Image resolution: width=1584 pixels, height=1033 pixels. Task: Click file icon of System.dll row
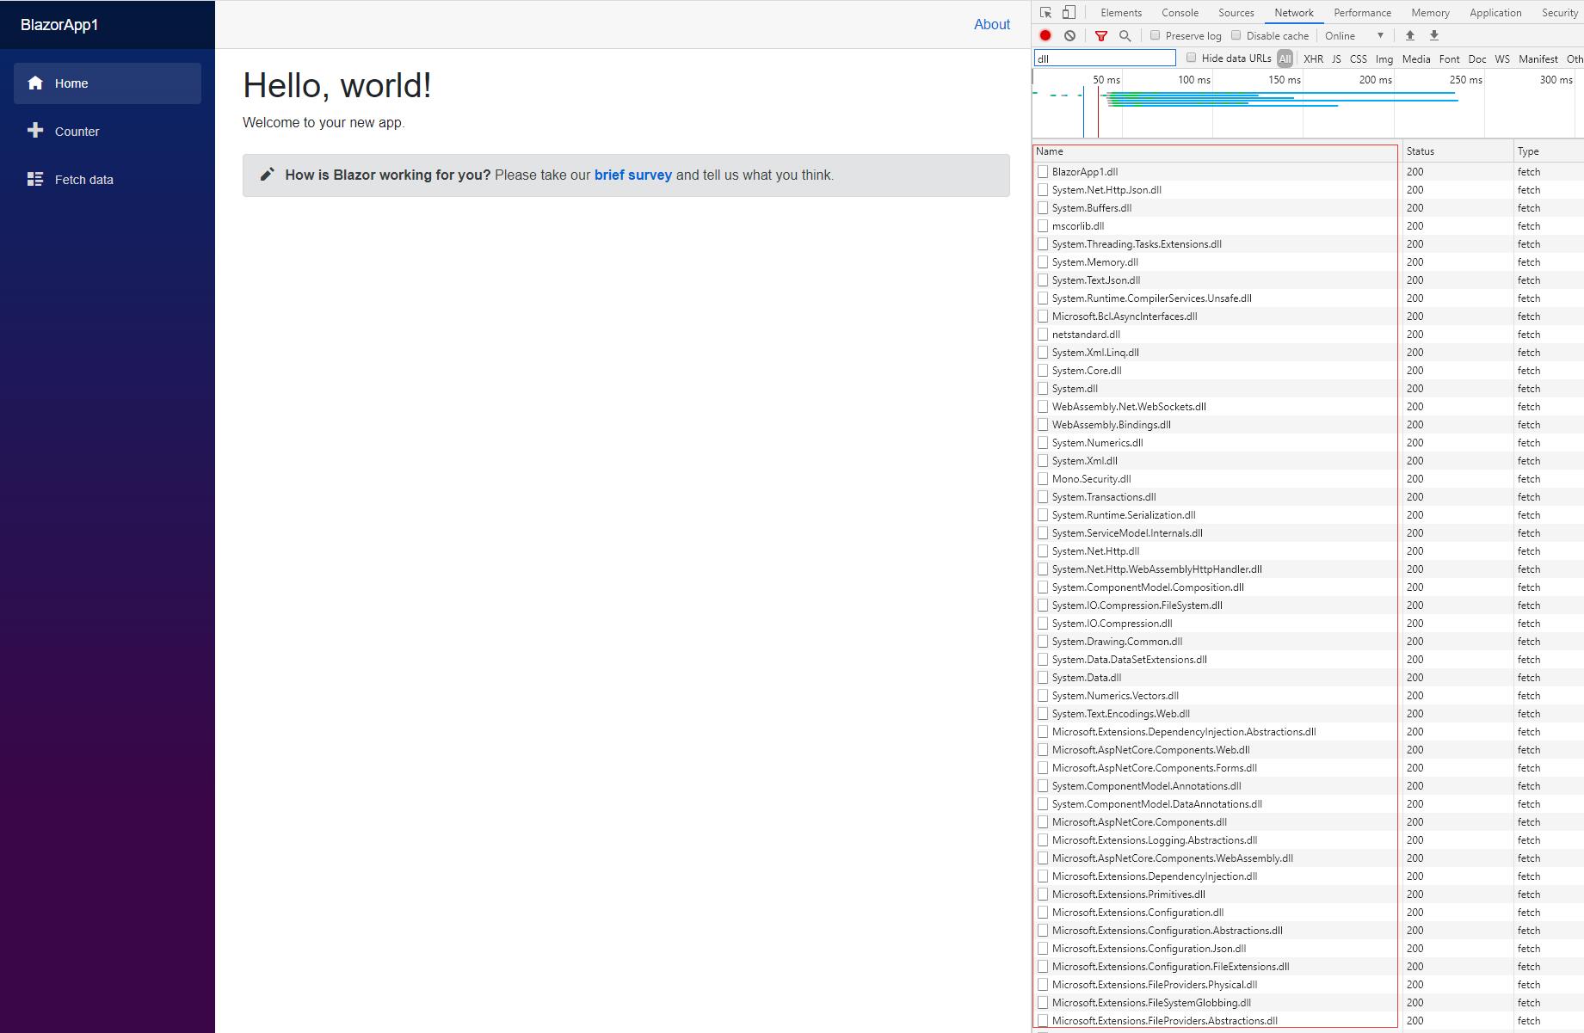click(1043, 388)
